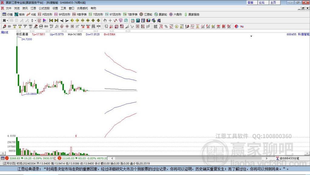Switch to the K线 chart view
The image size is (310, 175).
coord(31,15)
